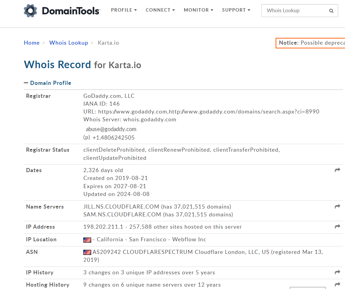Viewport: 345px width, 289px height.
Task: Click the DomainTools gear logo
Action: click(x=30, y=11)
